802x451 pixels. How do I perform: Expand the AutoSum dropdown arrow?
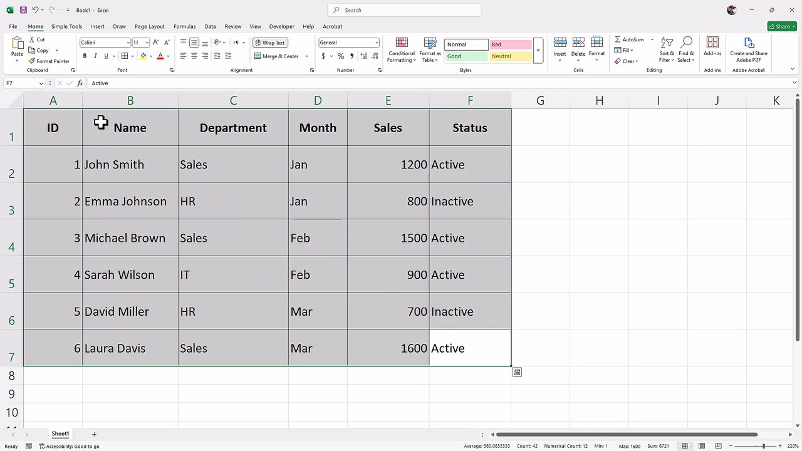(x=652, y=39)
